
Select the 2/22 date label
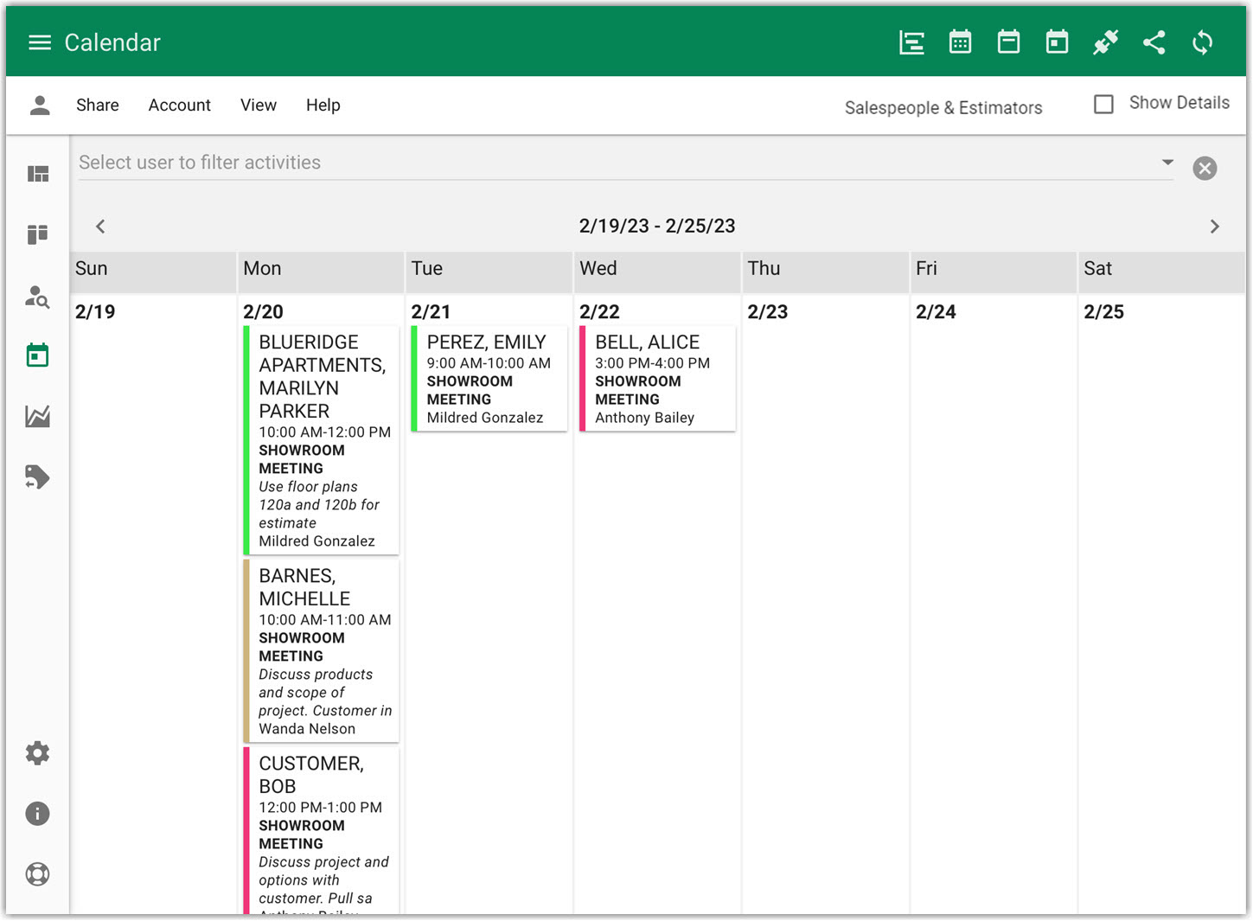(x=599, y=311)
